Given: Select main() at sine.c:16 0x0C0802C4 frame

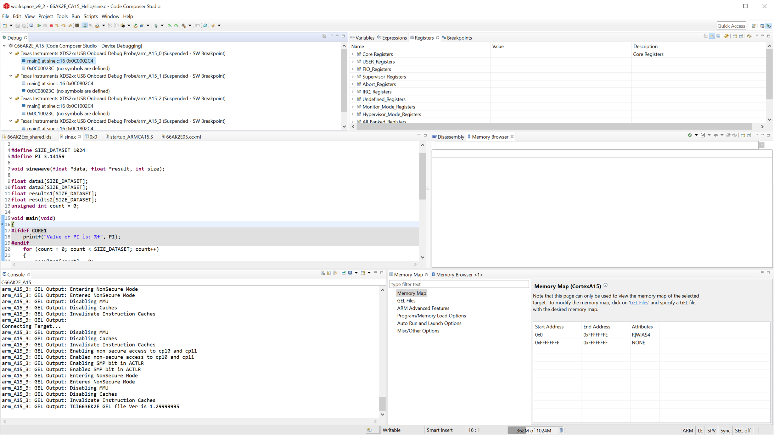Looking at the screenshot, I should [60, 84].
